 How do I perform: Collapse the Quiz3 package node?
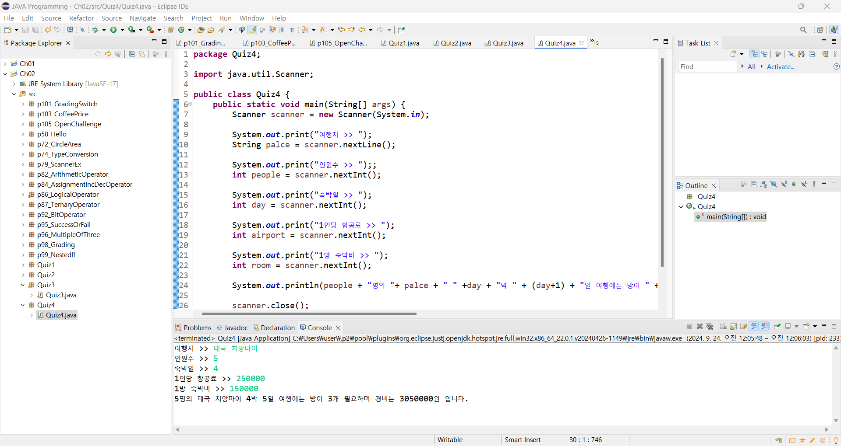point(23,285)
